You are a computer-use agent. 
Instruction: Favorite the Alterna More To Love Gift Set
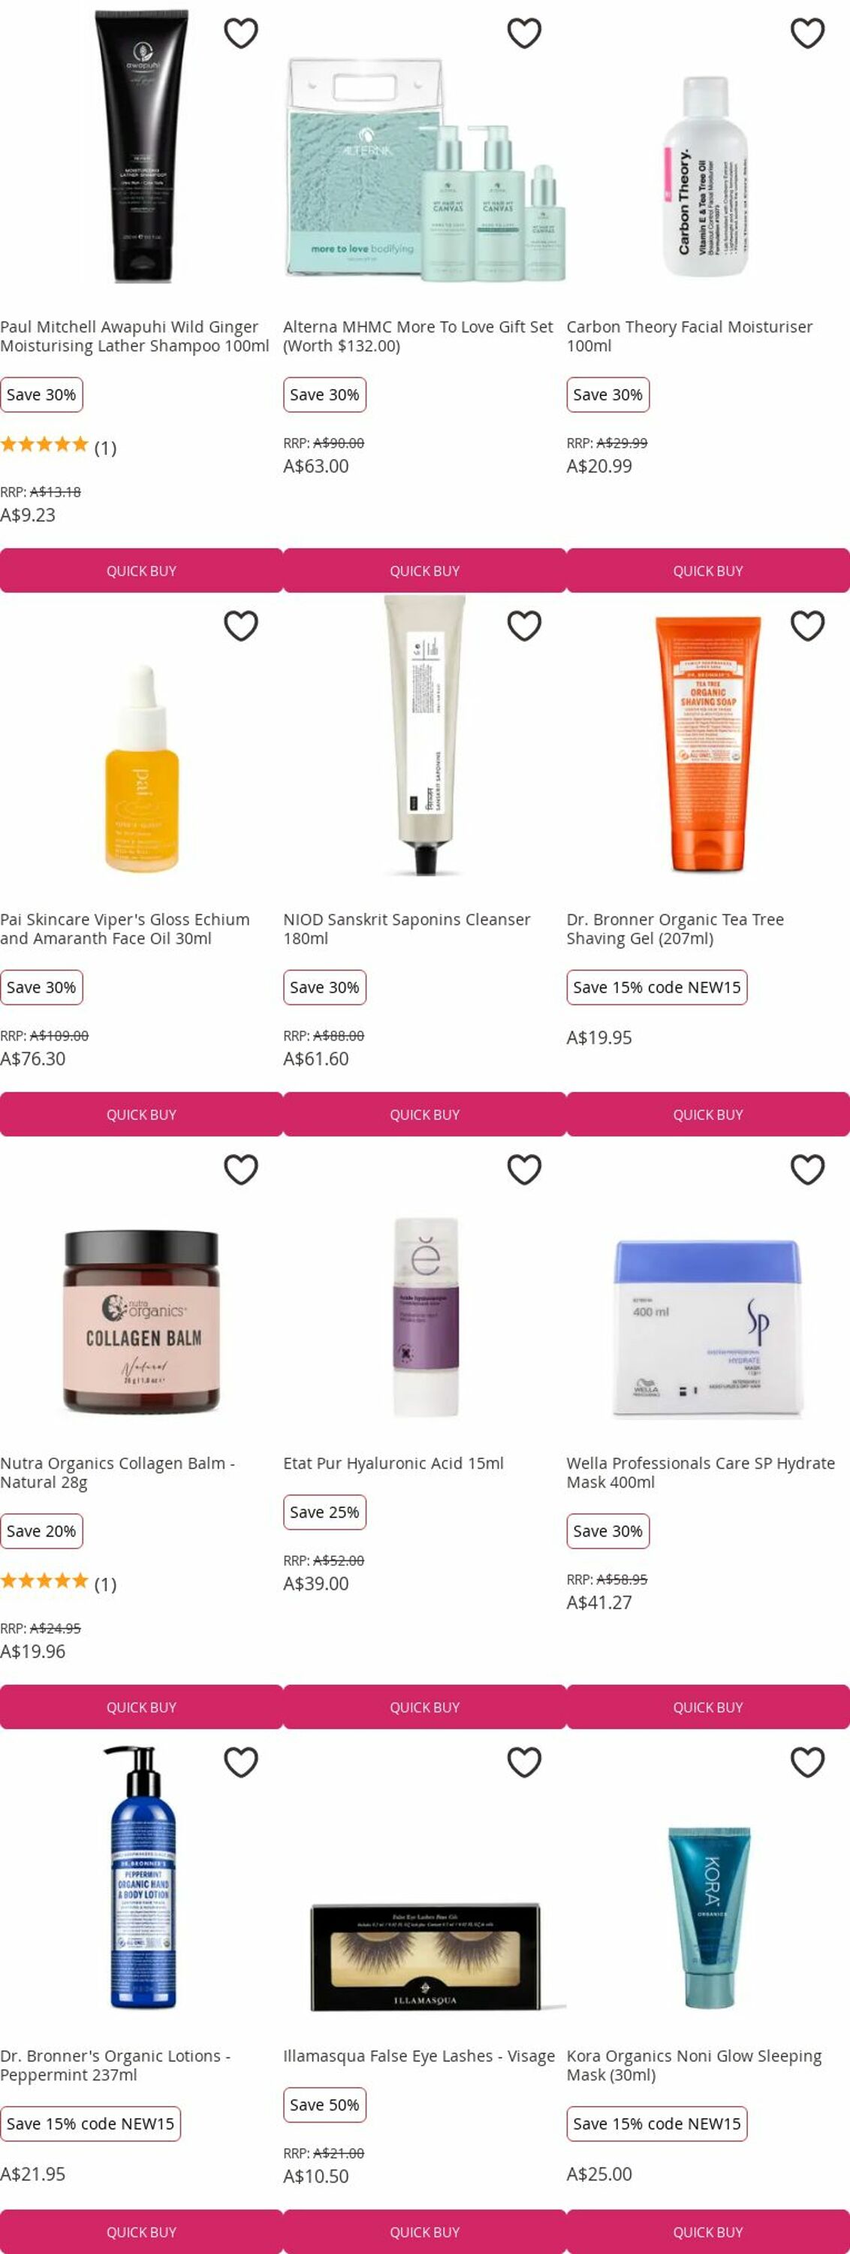(524, 33)
